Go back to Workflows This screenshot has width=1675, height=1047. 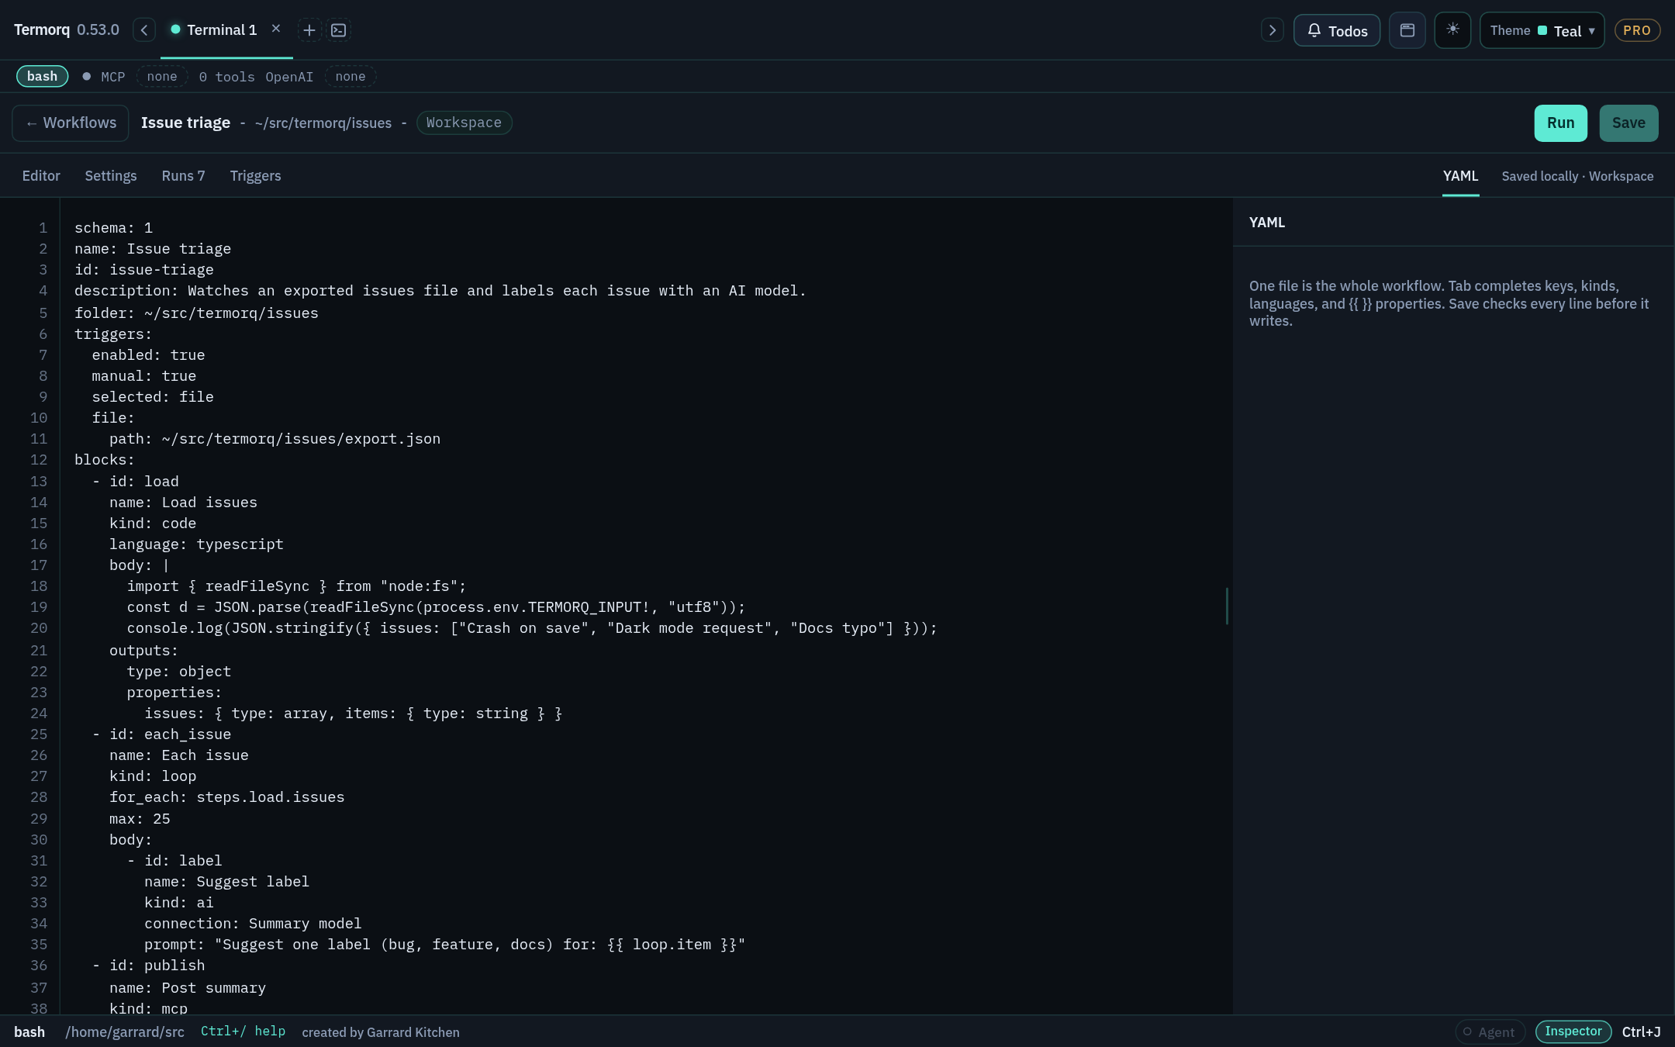pyautogui.click(x=71, y=123)
